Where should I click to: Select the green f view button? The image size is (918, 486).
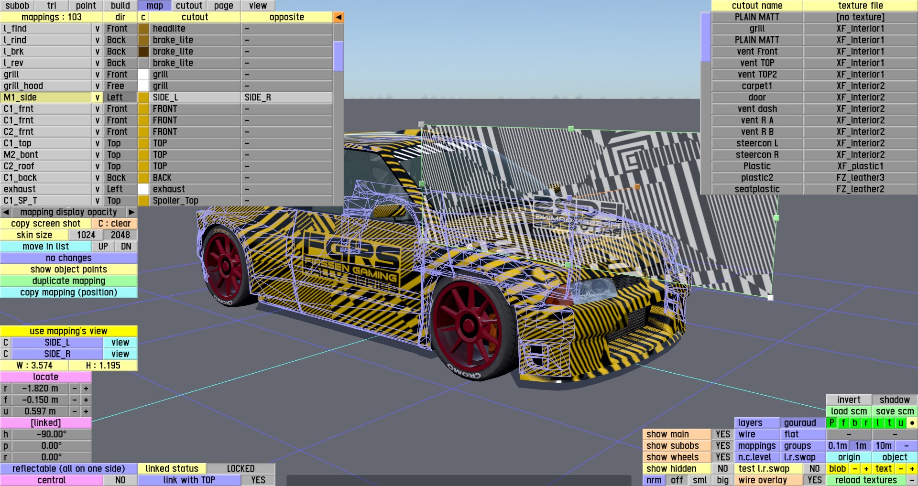coord(843,423)
